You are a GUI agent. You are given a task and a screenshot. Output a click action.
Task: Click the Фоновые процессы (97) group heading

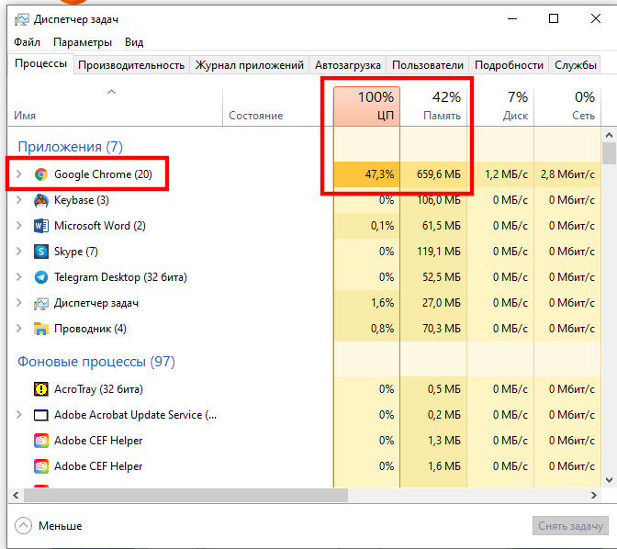[96, 362]
